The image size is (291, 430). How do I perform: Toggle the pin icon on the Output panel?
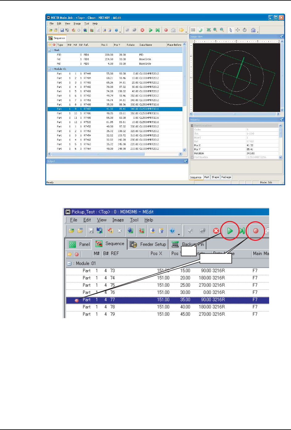186,161
